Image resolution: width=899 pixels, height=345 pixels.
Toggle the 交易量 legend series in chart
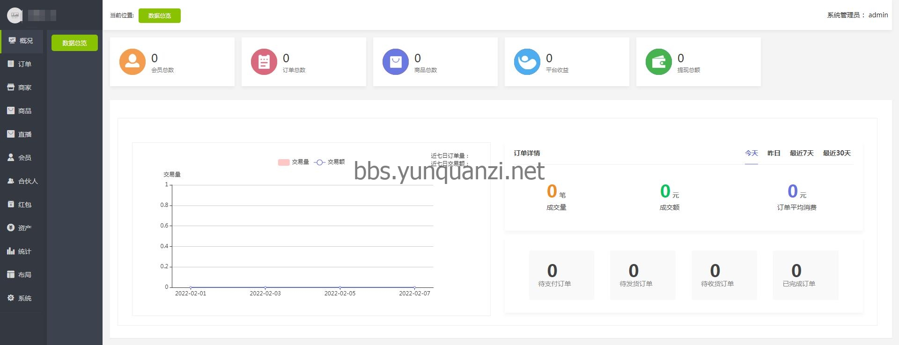pos(293,162)
